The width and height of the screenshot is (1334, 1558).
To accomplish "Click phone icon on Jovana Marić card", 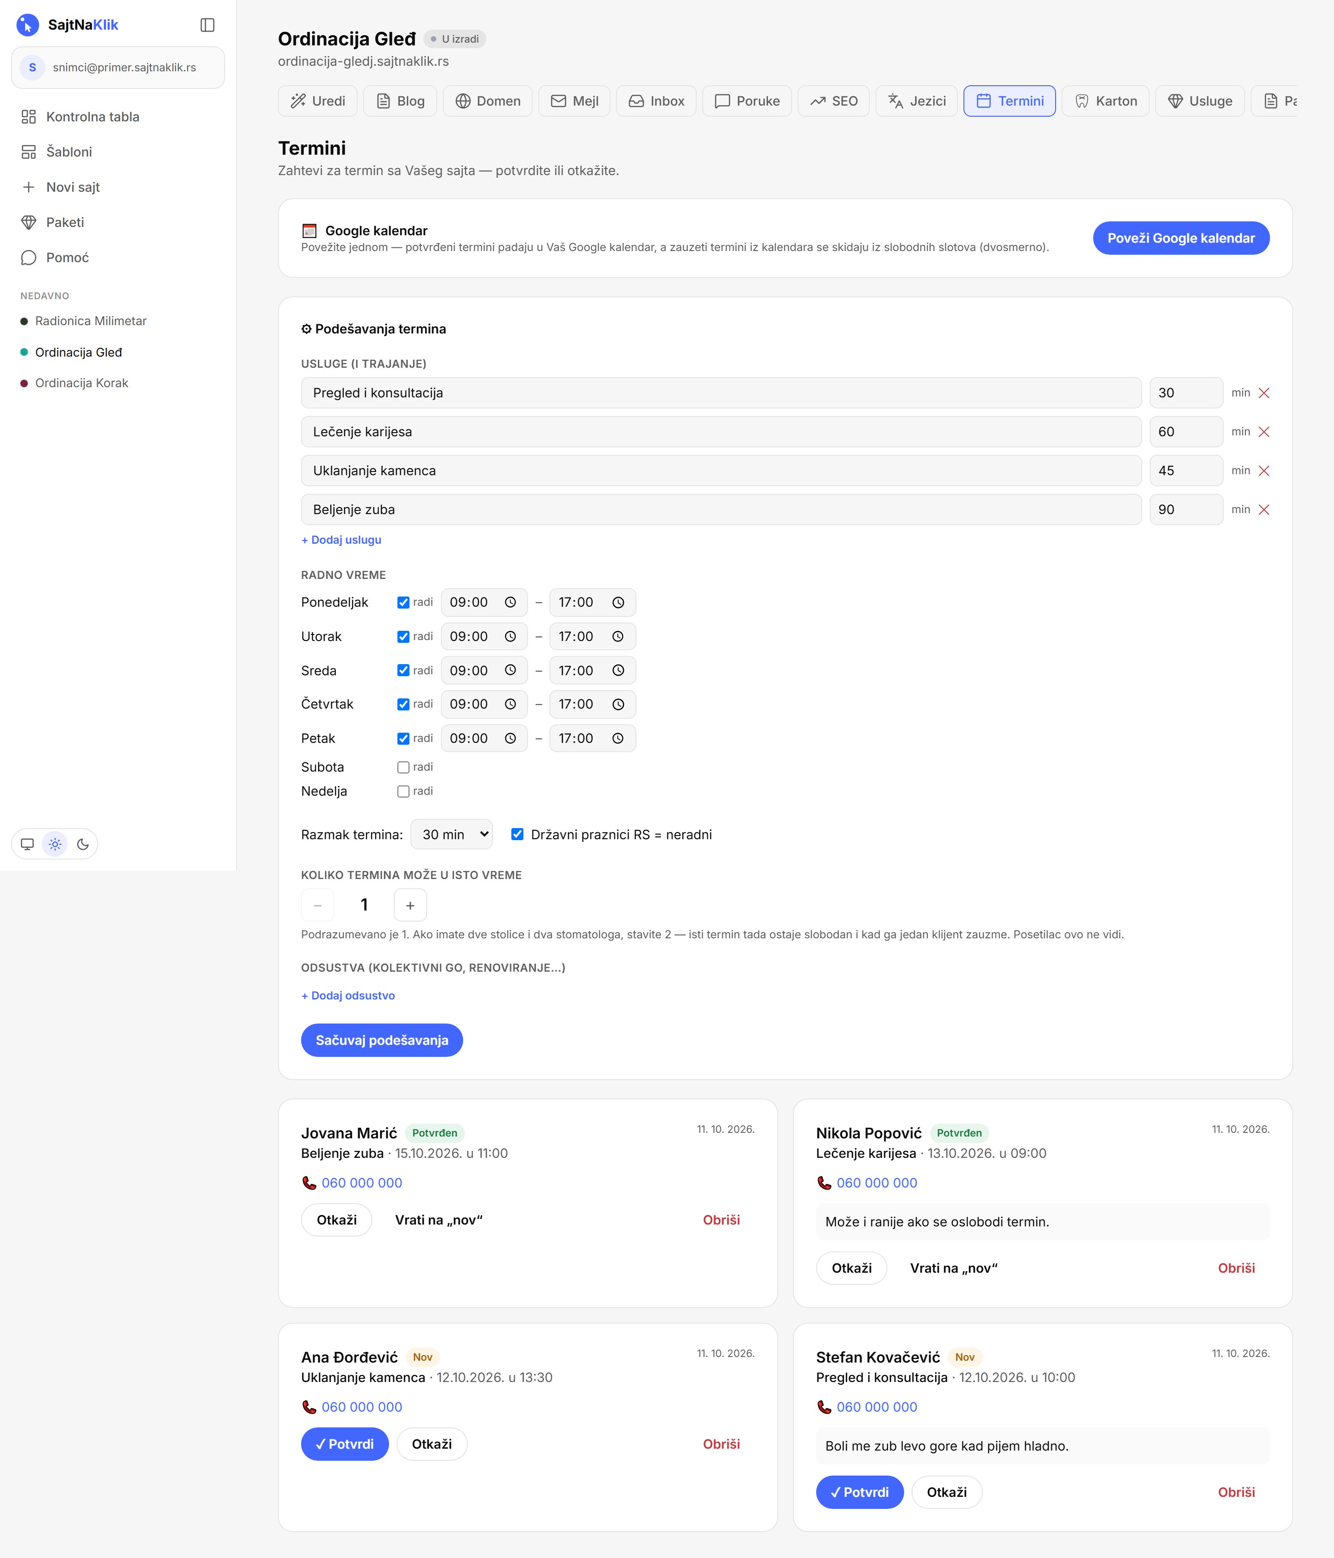I will [309, 1183].
